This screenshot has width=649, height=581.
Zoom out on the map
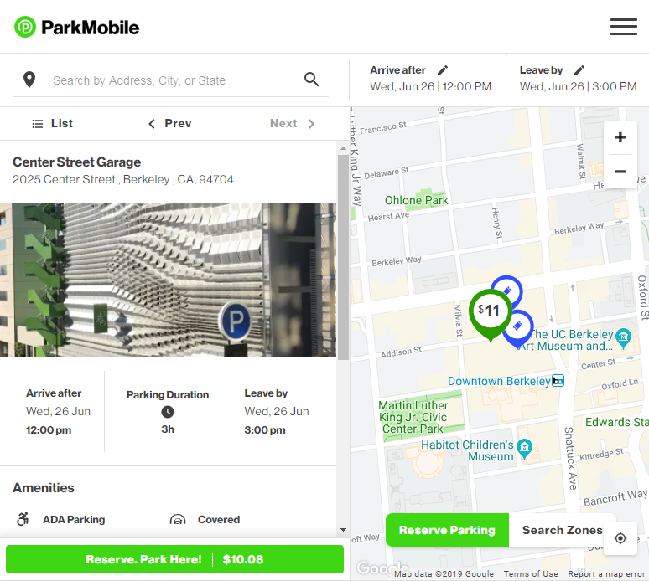[x=620, y=172]
